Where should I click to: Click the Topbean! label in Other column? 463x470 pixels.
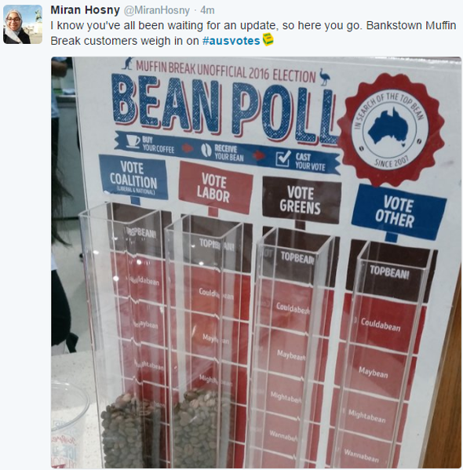coord(389,272)
